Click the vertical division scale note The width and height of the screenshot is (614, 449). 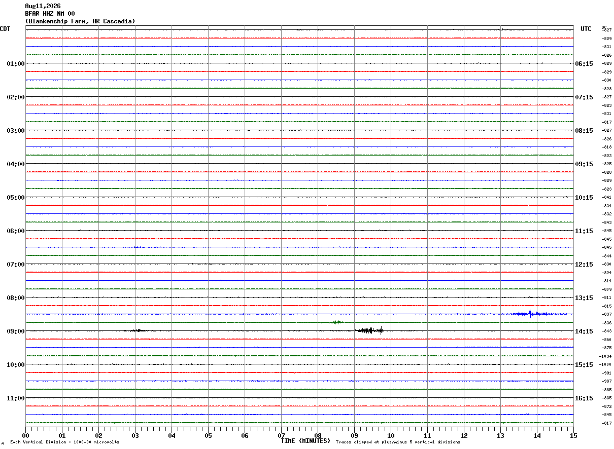(x=64, y=442)
